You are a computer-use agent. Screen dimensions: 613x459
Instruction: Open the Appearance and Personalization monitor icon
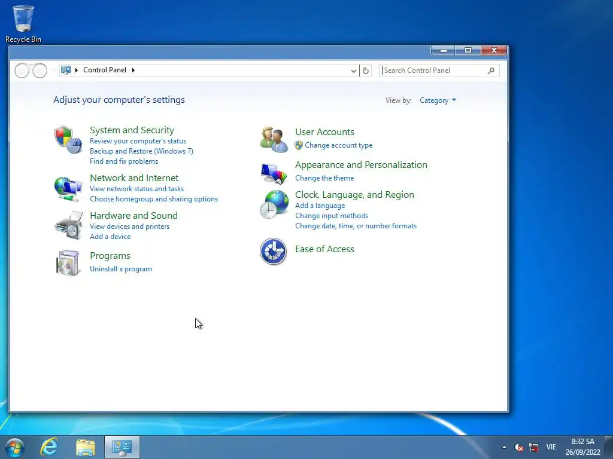click(274, 173)
